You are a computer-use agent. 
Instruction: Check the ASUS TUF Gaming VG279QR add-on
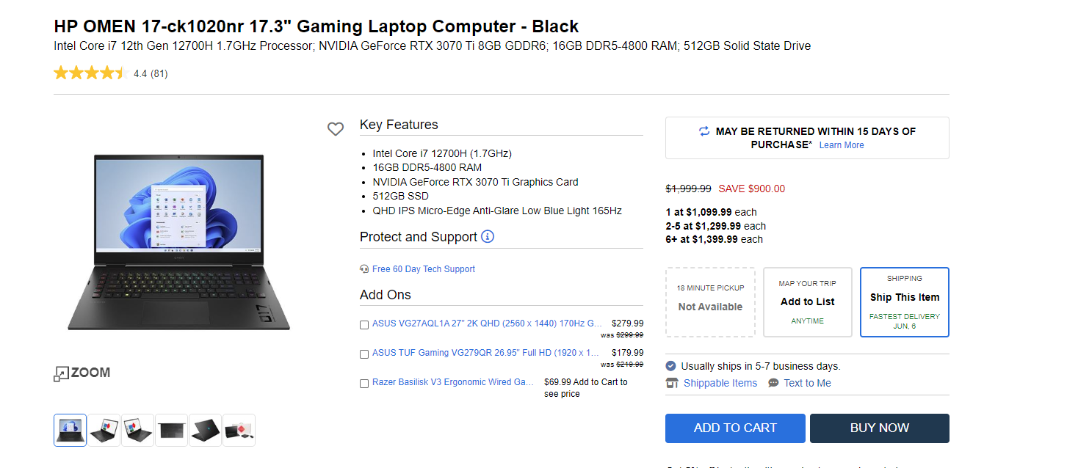pyautogui.click(x=364, y=354)
